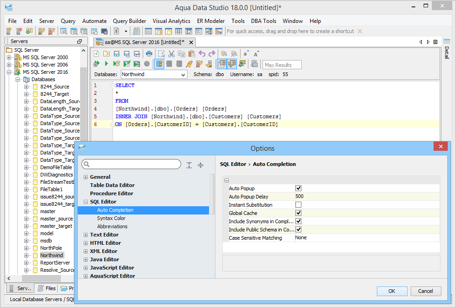The image size is (456, 308).
Task: Toggle the Global Cache checkbox
Action: click(298, 213)
